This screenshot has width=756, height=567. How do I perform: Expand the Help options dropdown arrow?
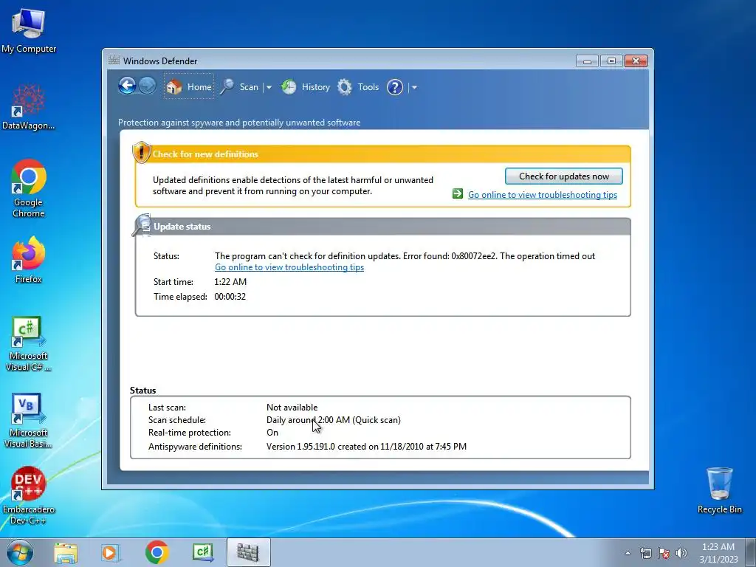point(414,87)
